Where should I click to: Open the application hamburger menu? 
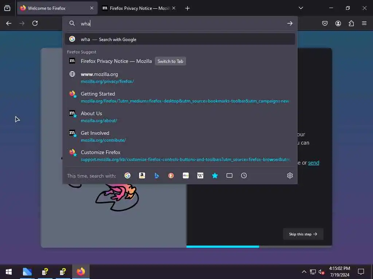click(364, 23)
